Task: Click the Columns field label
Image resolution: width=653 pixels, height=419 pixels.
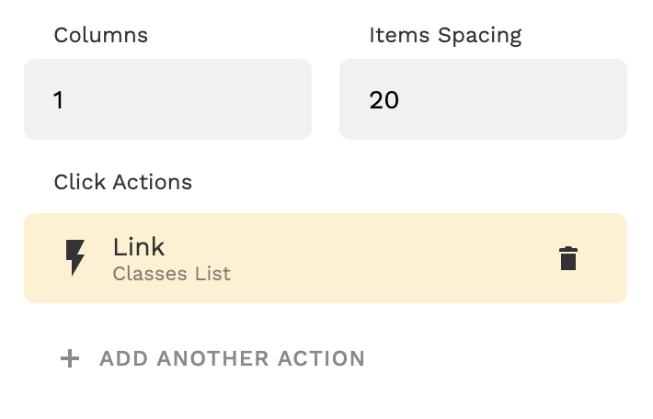Action: [101, 35]
